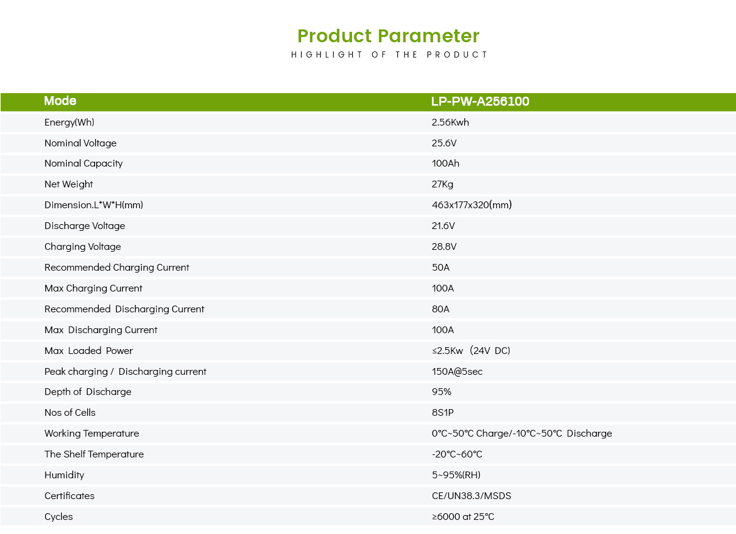Click the "Highlight of the Product" subtitle
The width and height of the screenshot is (736, 534).
[389, 55]
